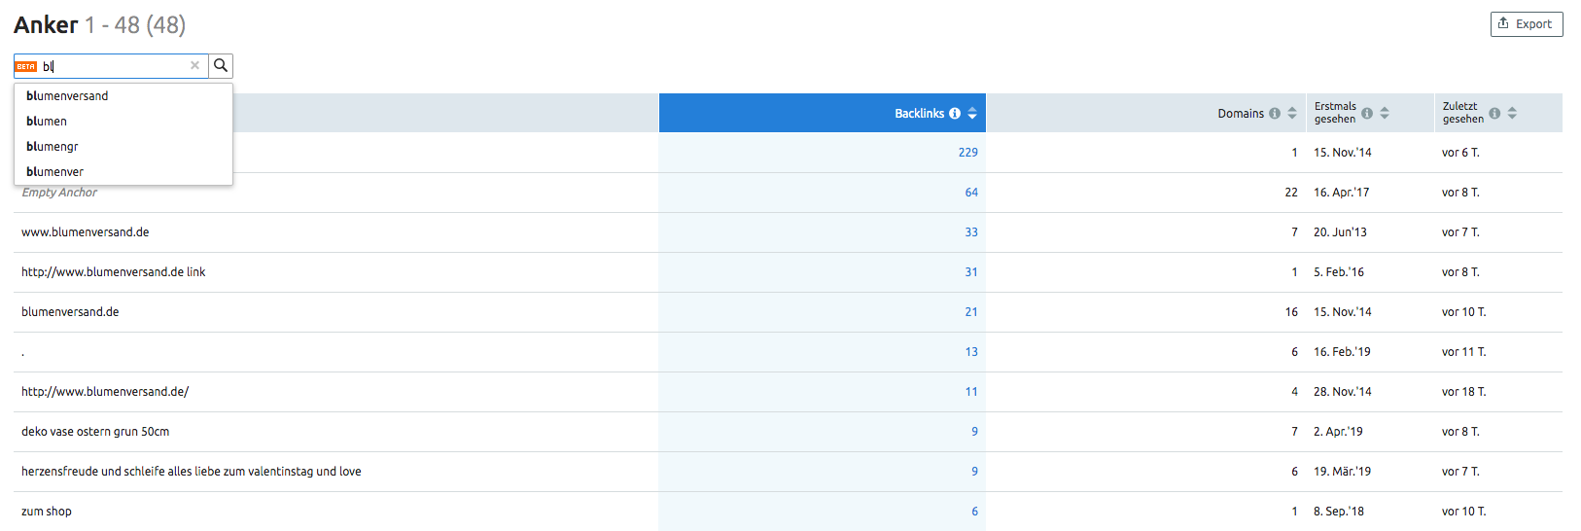This screenshot has height=531, width=1581.
Task: Click the 'vor 6 T.' last-seen cell
Action: (x=1460, y=153)
